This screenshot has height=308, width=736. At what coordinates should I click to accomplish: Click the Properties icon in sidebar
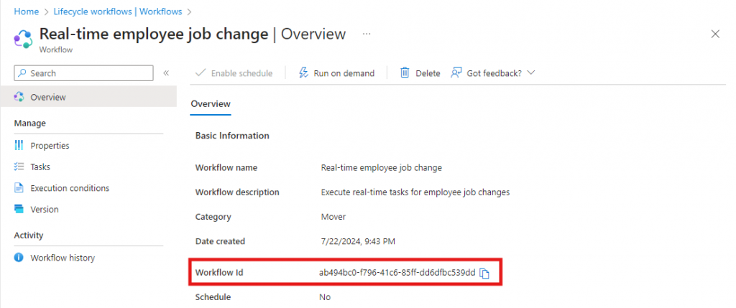(x=19, y=146)
